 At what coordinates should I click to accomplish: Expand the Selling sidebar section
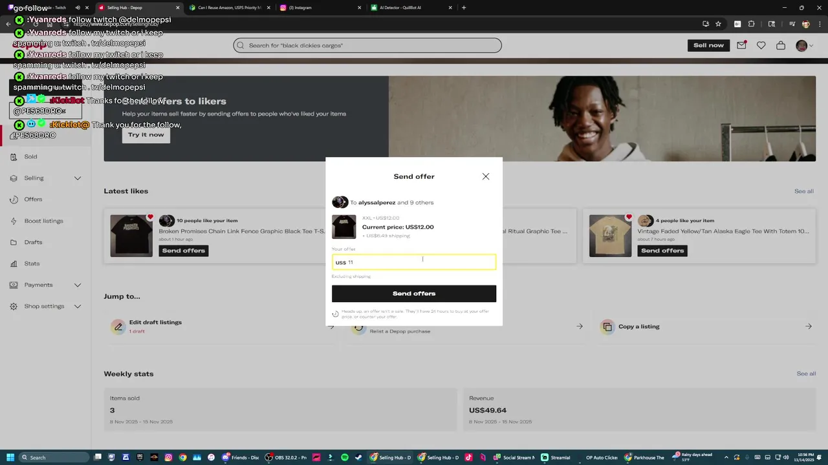(78, 178)
